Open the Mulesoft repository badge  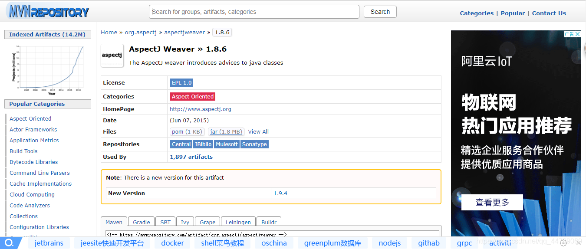click(x=227, y=144)
